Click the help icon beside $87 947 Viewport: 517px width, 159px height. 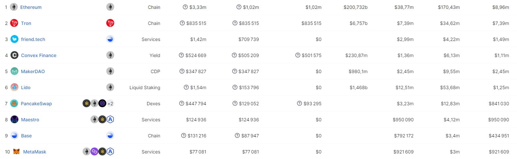pos(237,135)
